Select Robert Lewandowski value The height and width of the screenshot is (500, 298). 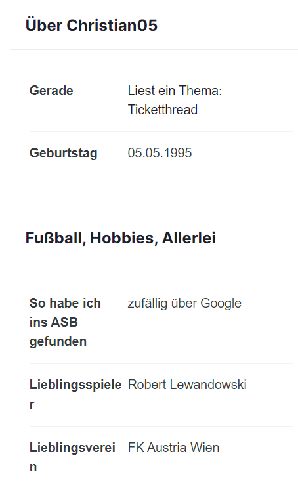point(187,385)
